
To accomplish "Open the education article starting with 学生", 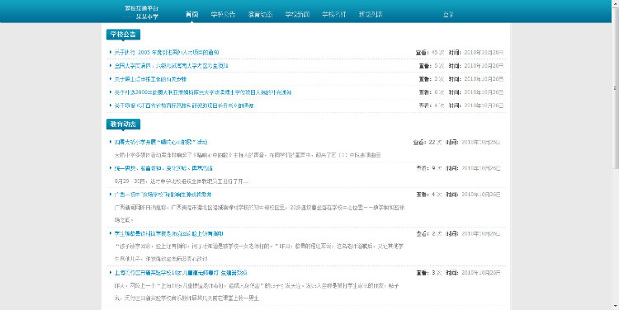I will (169, 233).
